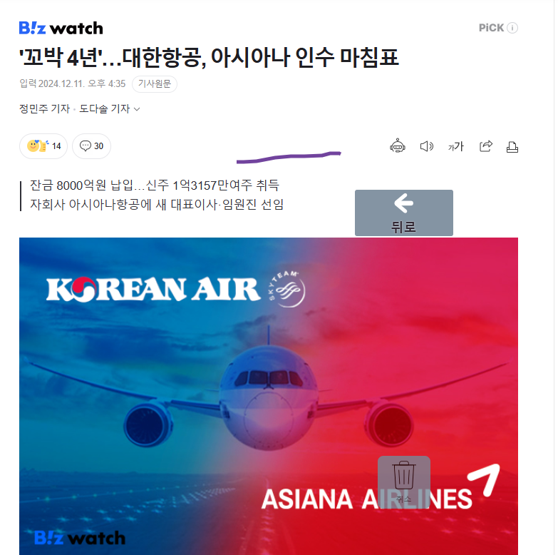
Task: Open font size 가가 setting
Action: pyautogui.click(x=456, y=146)
